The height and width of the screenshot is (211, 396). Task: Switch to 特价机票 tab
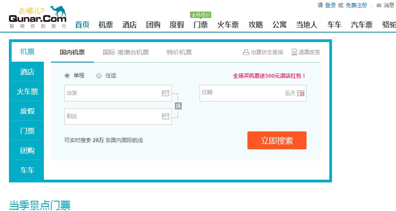[179, 52]
